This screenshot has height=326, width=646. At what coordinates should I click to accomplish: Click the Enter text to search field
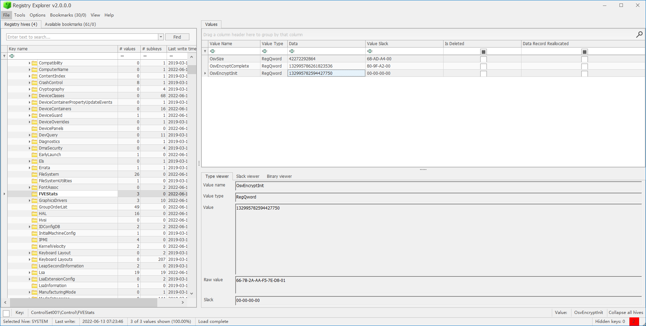[x=82, y=37]
